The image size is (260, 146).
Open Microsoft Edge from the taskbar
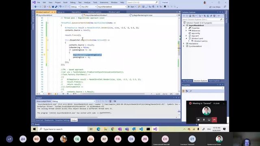coord(98,129)
